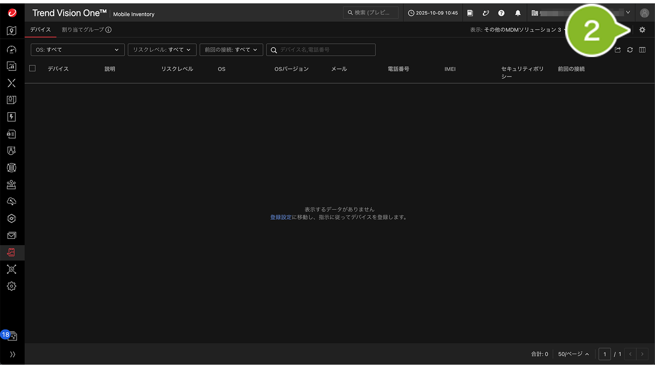Viewport: 655px width, 368px height.
Task: Click the export icon in table toolbar
Action: coord(618,50)
